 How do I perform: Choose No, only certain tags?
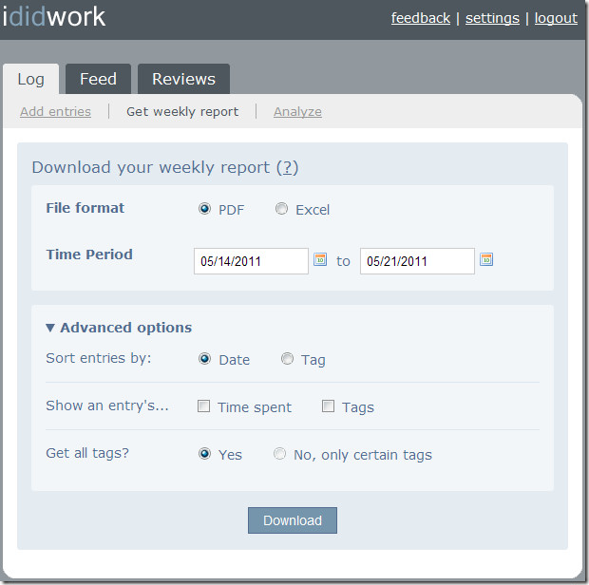pyautogui.click(x=280, y=454)
